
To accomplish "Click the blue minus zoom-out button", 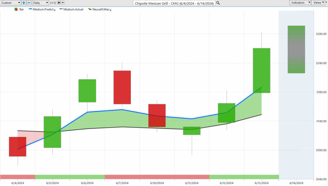I will tap(29, 3).
